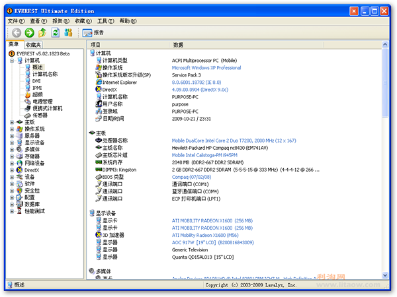Image resolution: width=397 pixels, height=297 pixels.
Task: Click the 数据库 icon in sidebar tree
Action: coord(20,204)
